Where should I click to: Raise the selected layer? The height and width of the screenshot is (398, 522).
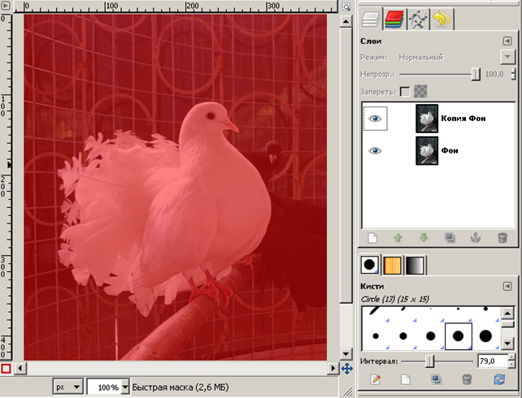coord(398,238)
